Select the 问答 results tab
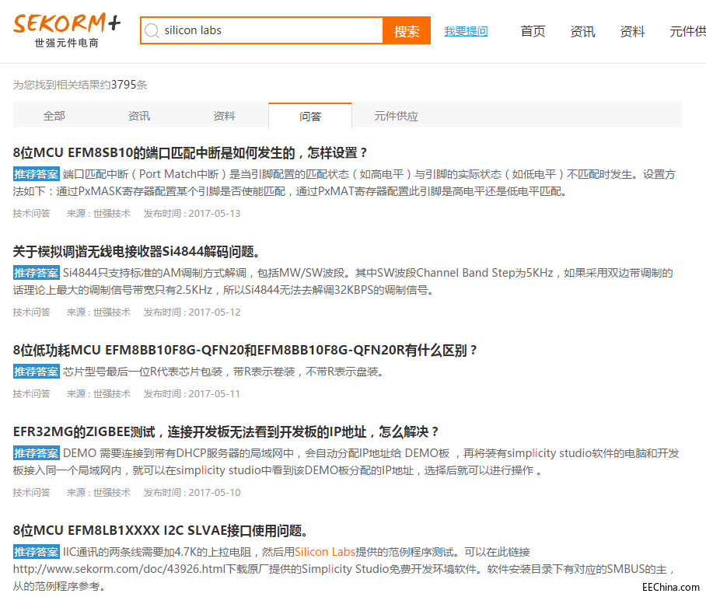This screenshot has width=706, height=597. pyautogui.click(x=310, y=116)
